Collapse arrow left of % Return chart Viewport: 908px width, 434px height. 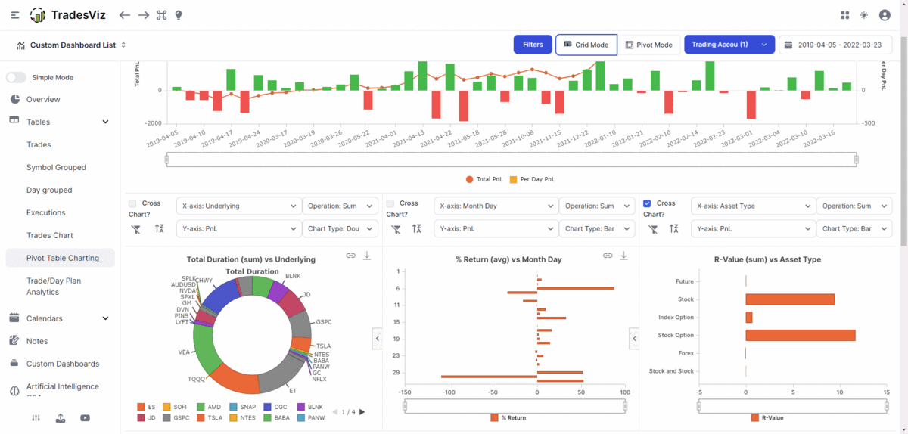377,339
